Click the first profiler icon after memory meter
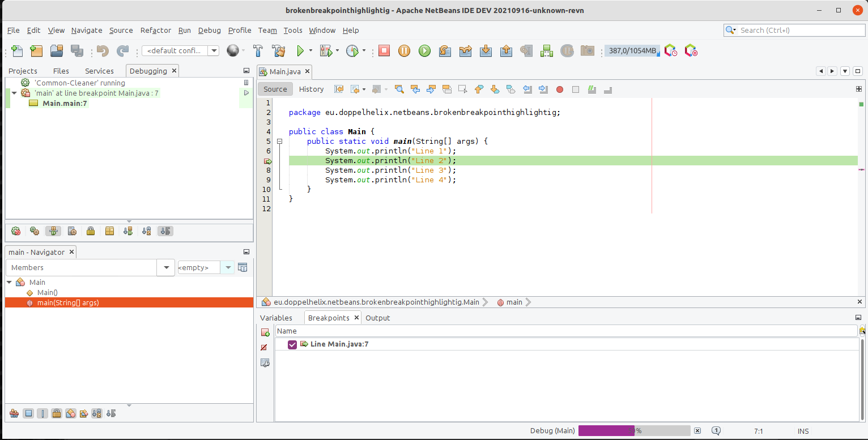 tap(671, 51)
